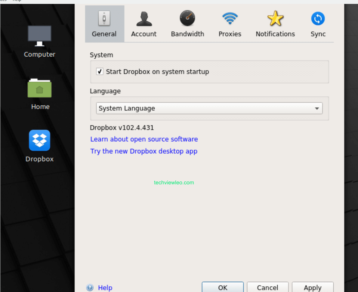Open Notifications via star icon

[x=275, y=18]
